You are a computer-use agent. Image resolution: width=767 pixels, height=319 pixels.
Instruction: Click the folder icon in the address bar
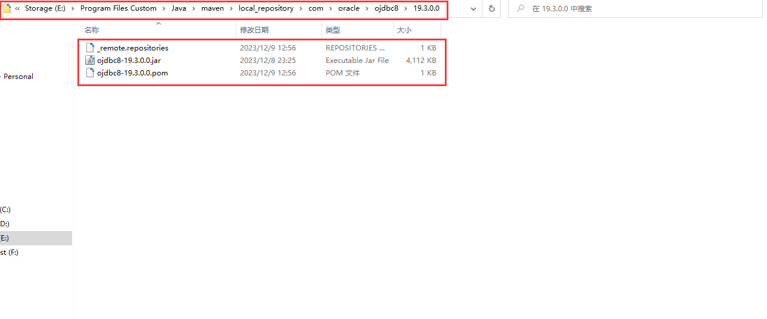(x=7, y=8)
